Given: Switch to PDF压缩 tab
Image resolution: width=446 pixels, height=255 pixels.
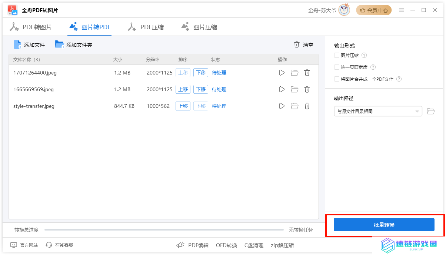Looking at the screenshot, I should (x=146, y=27).
